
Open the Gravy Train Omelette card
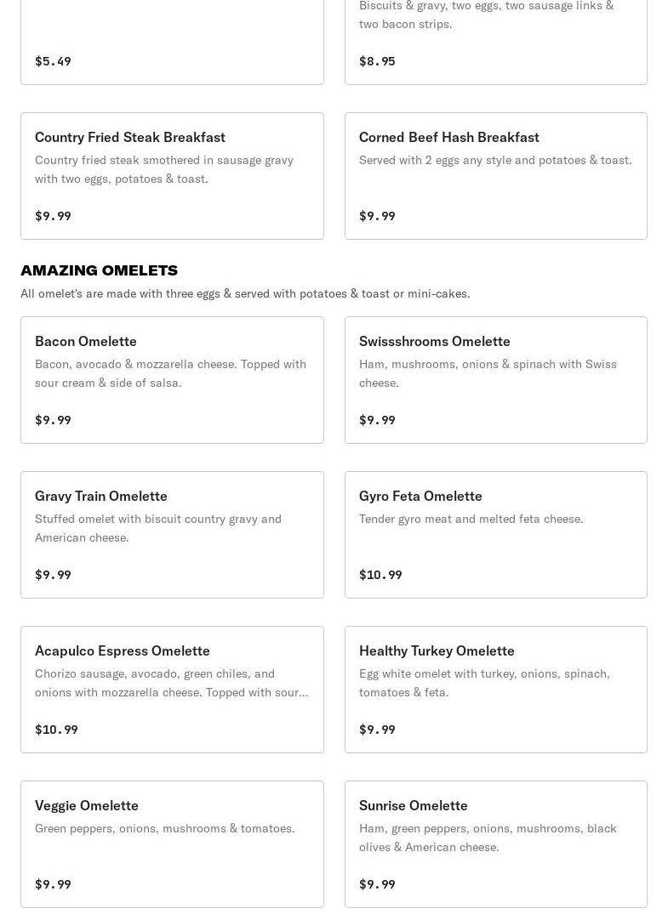[172, 535]
